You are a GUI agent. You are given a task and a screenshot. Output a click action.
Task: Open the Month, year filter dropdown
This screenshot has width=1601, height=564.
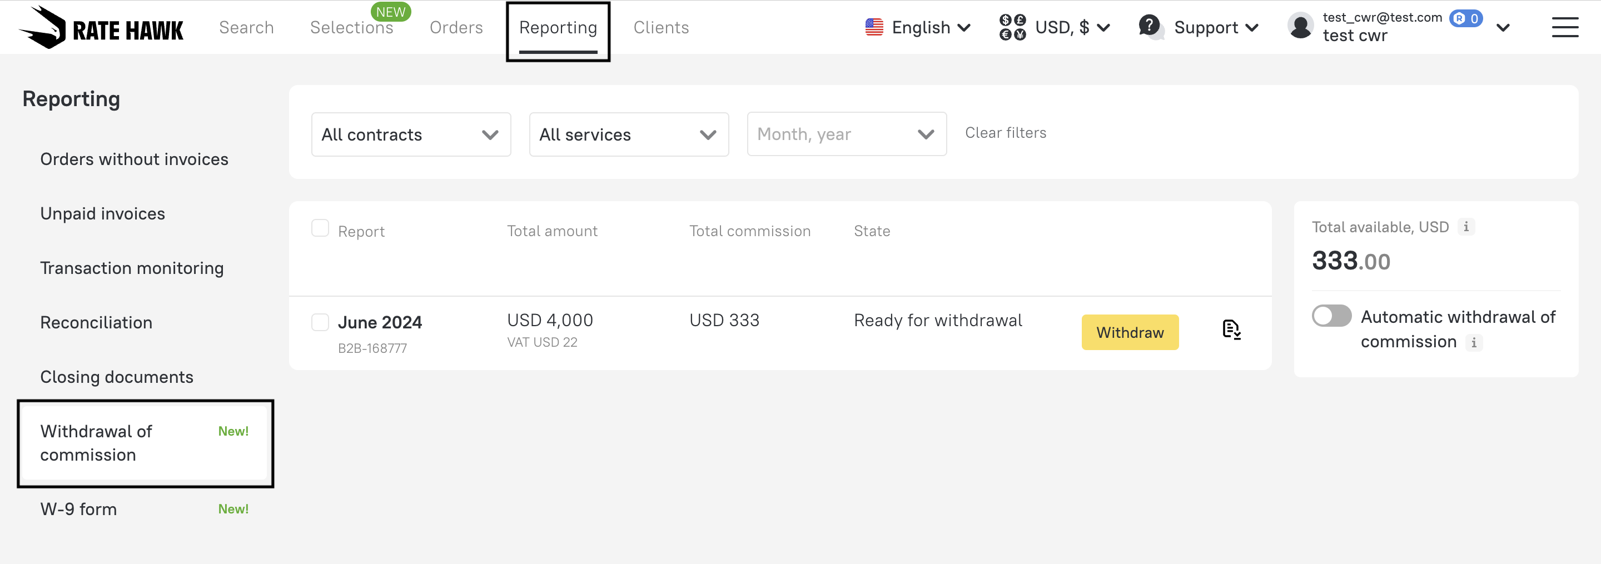point(846,134)
